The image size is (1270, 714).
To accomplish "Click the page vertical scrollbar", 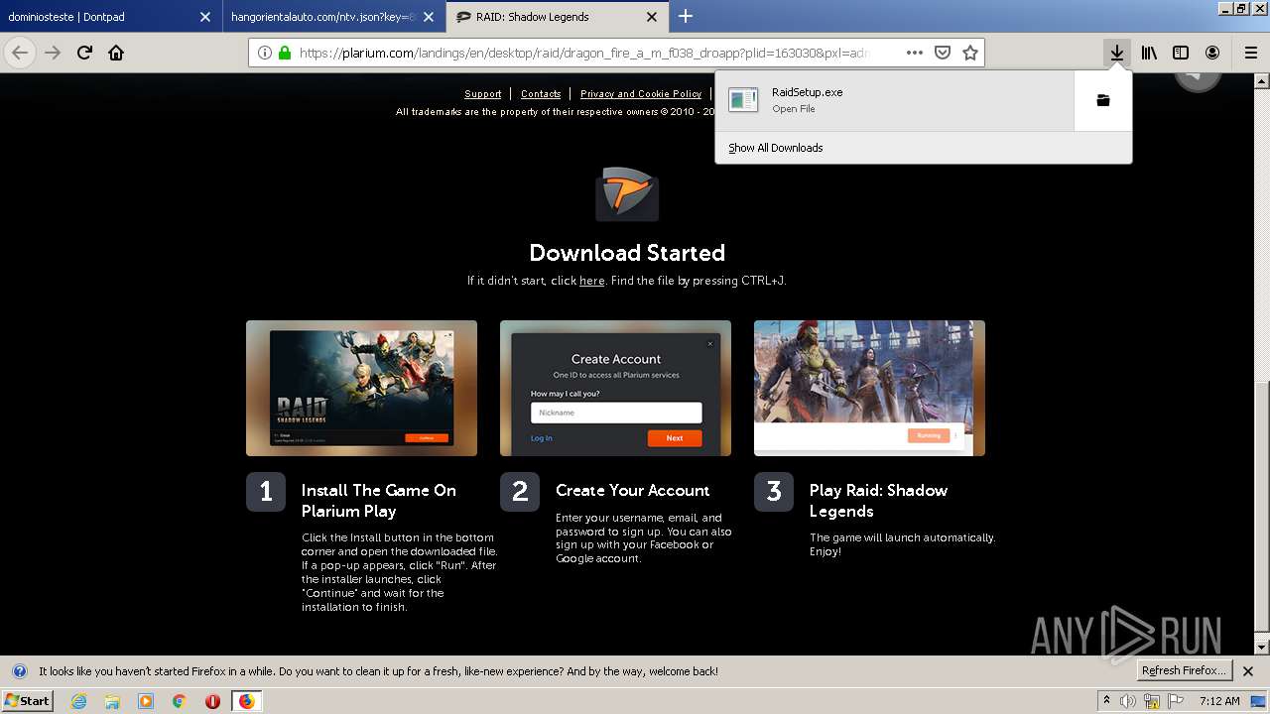I will (1261, 506).
